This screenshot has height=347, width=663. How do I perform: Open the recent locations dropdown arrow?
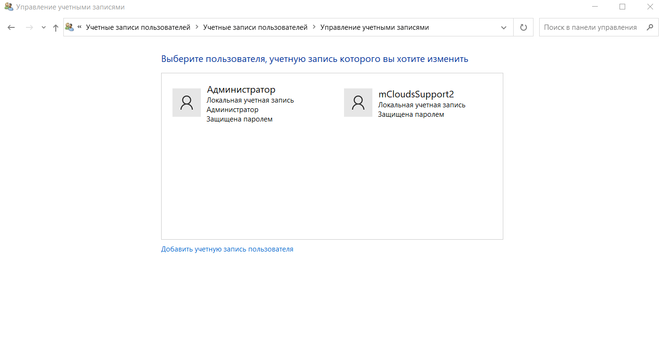[x=43, y=27]
